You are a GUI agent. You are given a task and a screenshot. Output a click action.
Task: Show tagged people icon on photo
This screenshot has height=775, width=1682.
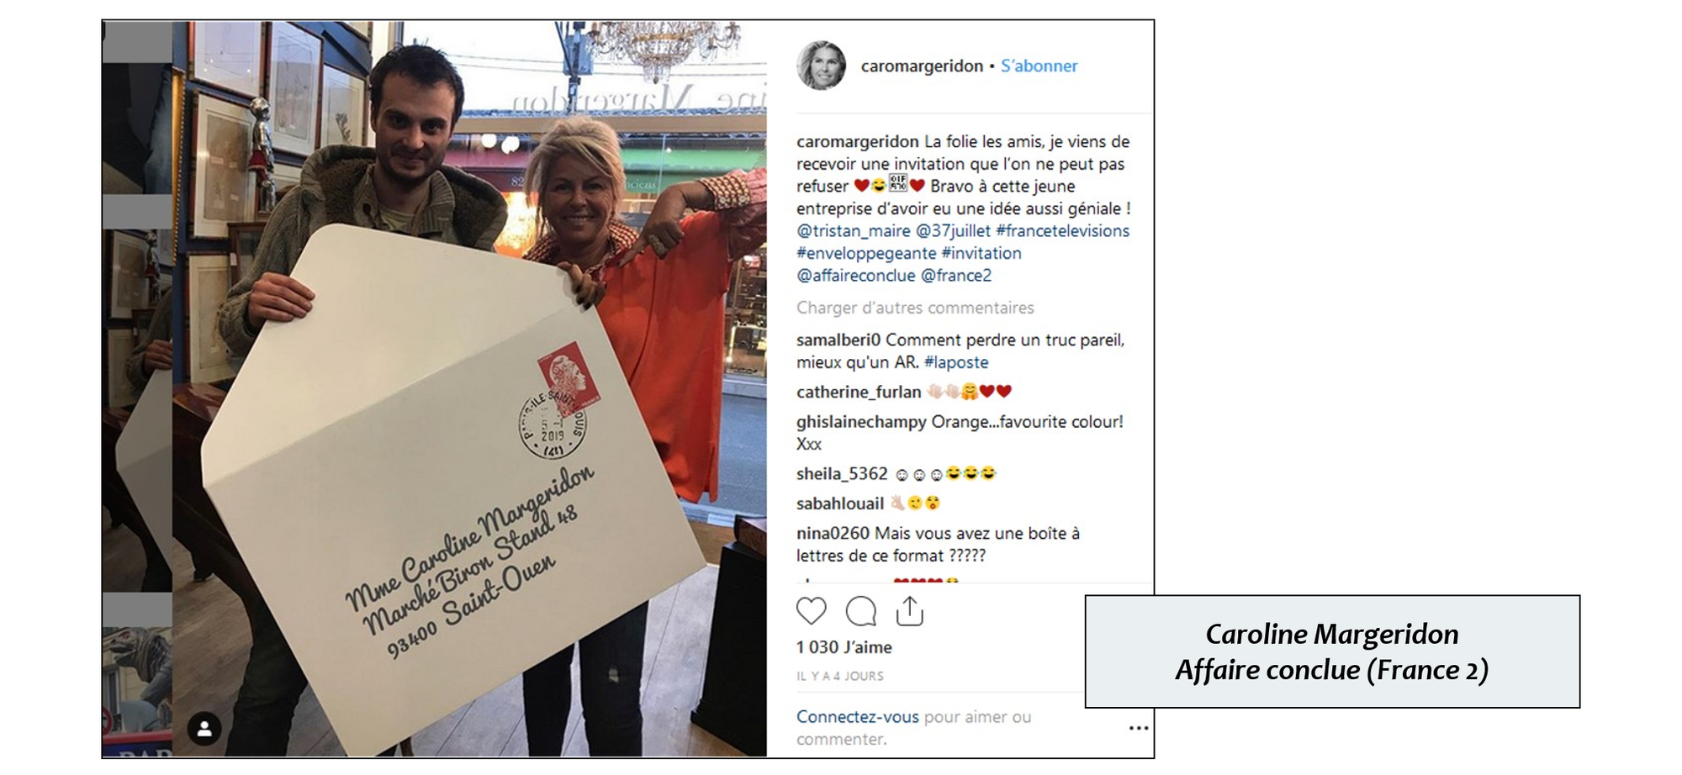204,729
